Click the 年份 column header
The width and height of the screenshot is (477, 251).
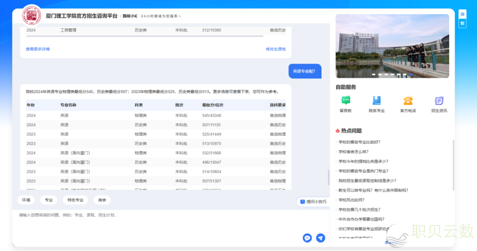[x=31, y=105]
